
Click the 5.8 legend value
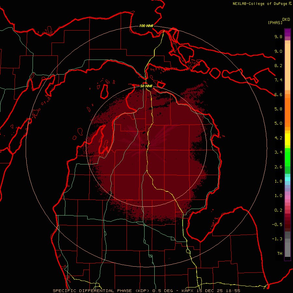tap(278, 109)
